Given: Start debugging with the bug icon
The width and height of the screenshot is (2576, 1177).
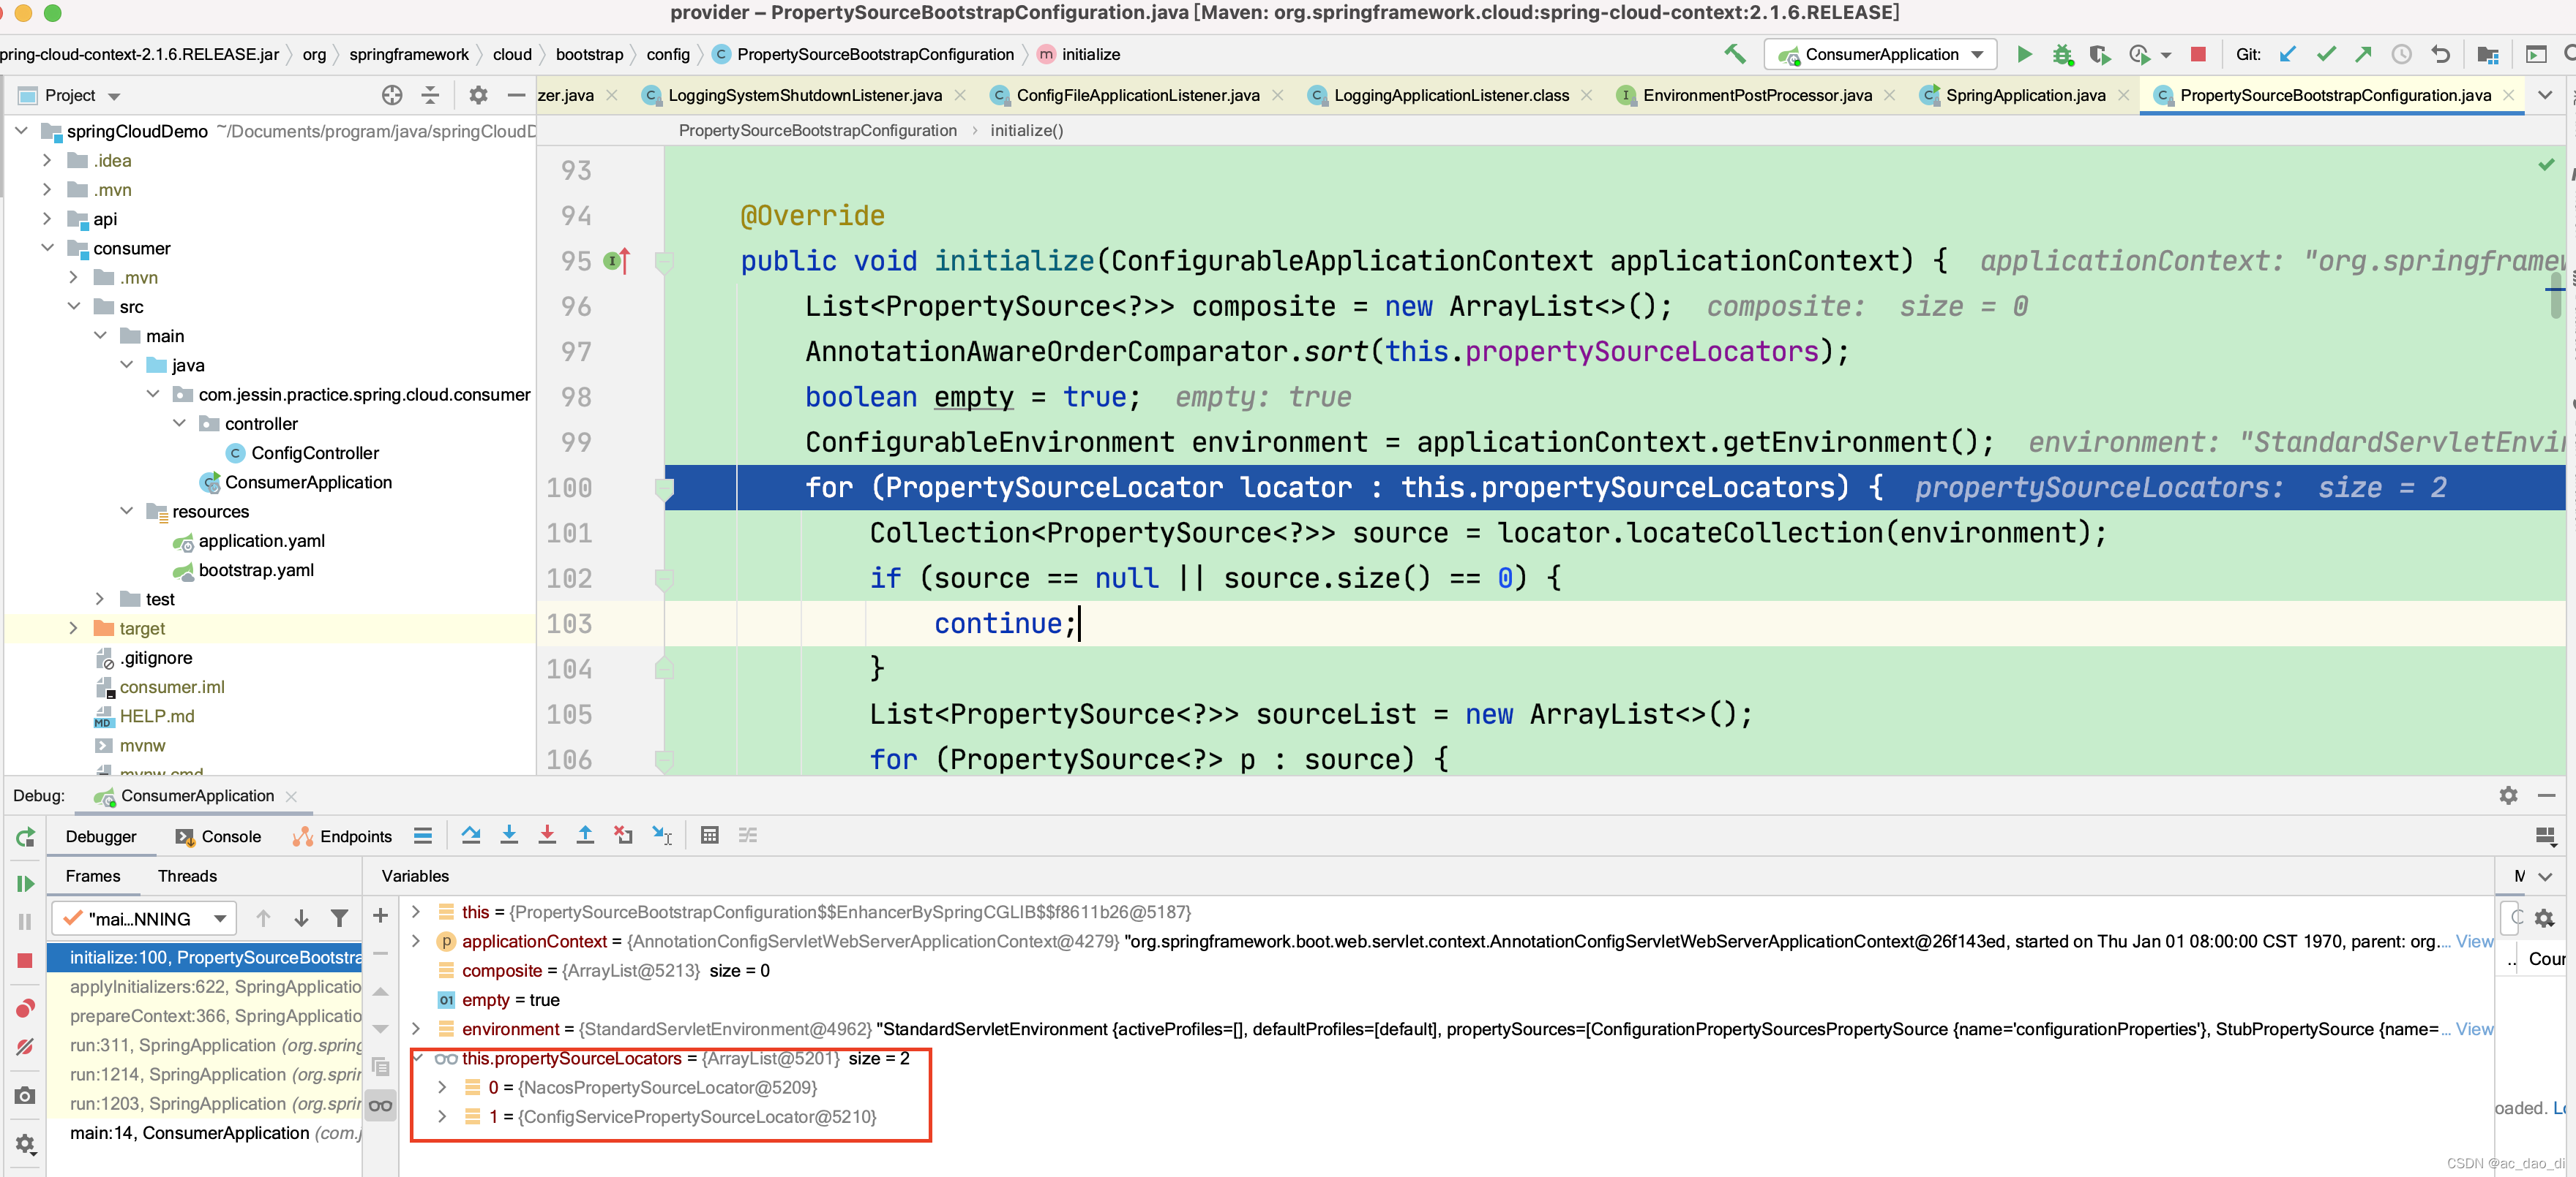Looking at the screenshot, I should coord(2062,54).
